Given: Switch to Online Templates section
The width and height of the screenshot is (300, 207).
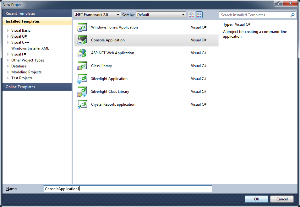Looking at the screenshot, I should click(x=20, y=87).
